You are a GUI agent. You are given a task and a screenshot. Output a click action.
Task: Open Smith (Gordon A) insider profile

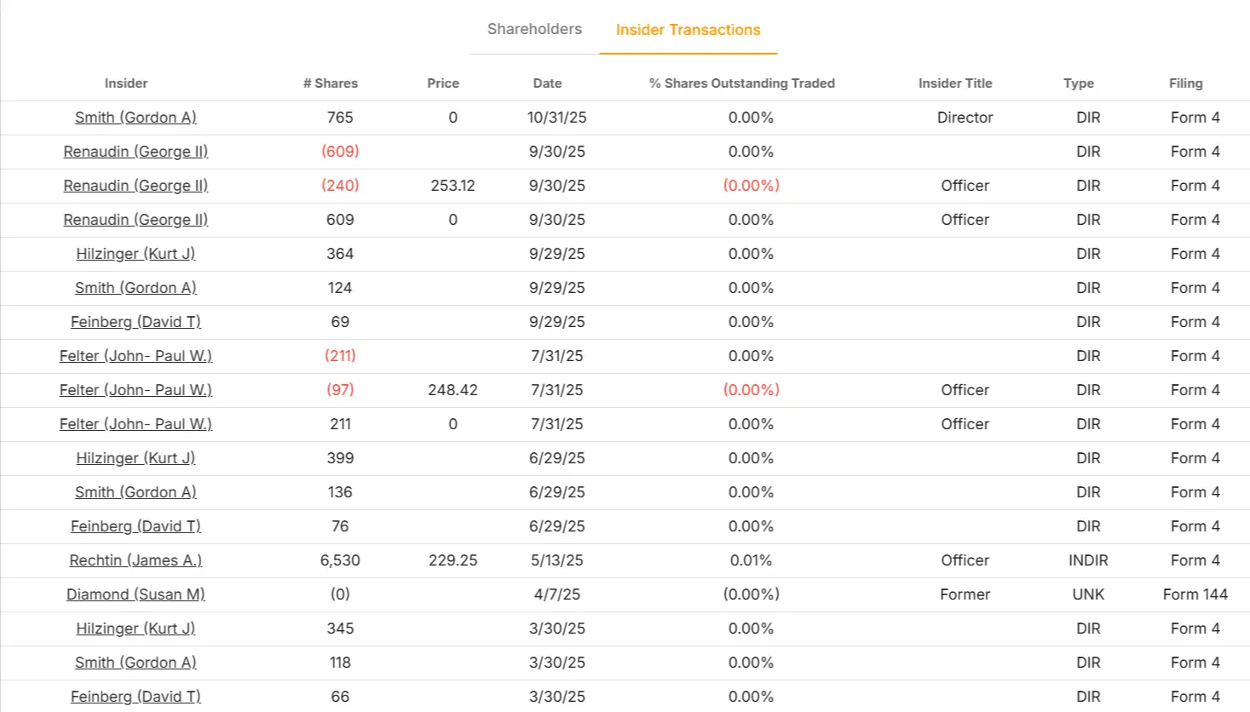134,118
